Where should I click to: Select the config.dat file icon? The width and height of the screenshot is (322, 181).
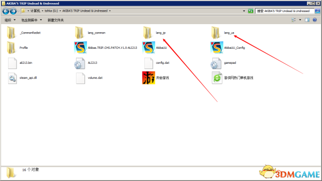[x=148, y=63]
